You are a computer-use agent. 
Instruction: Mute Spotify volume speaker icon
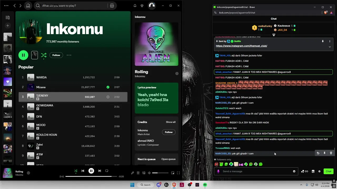click(x=149, y=173)
